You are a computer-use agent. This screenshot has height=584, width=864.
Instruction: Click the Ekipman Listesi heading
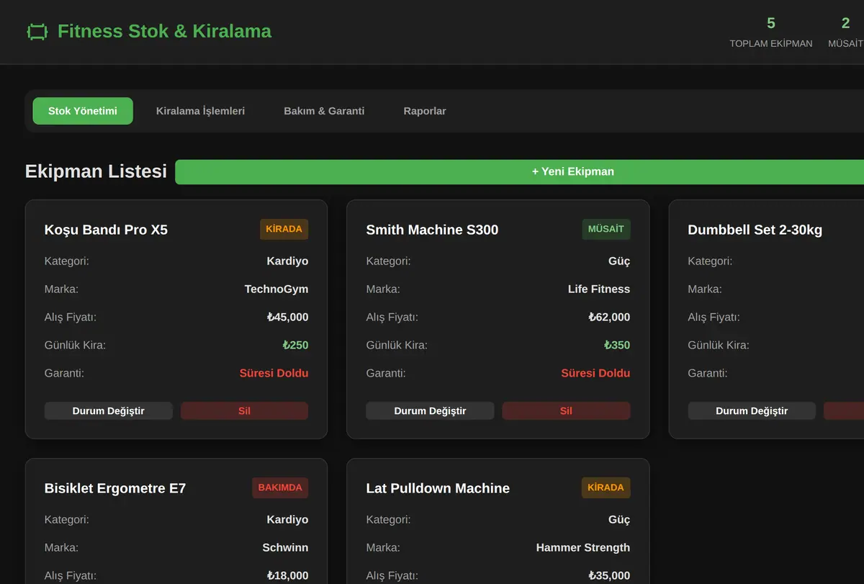pos(96,171)
